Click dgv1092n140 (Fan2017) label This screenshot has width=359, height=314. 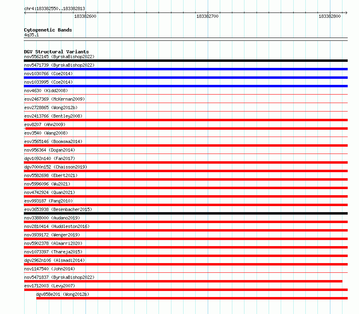tap(50, 158)
